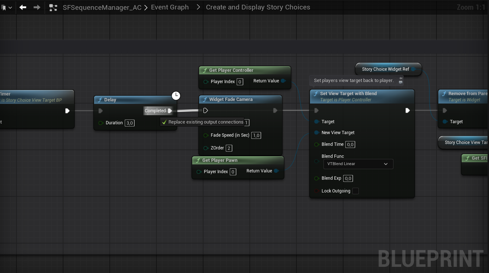
Task: Go forward with the right arrow button
Action: 37,7
